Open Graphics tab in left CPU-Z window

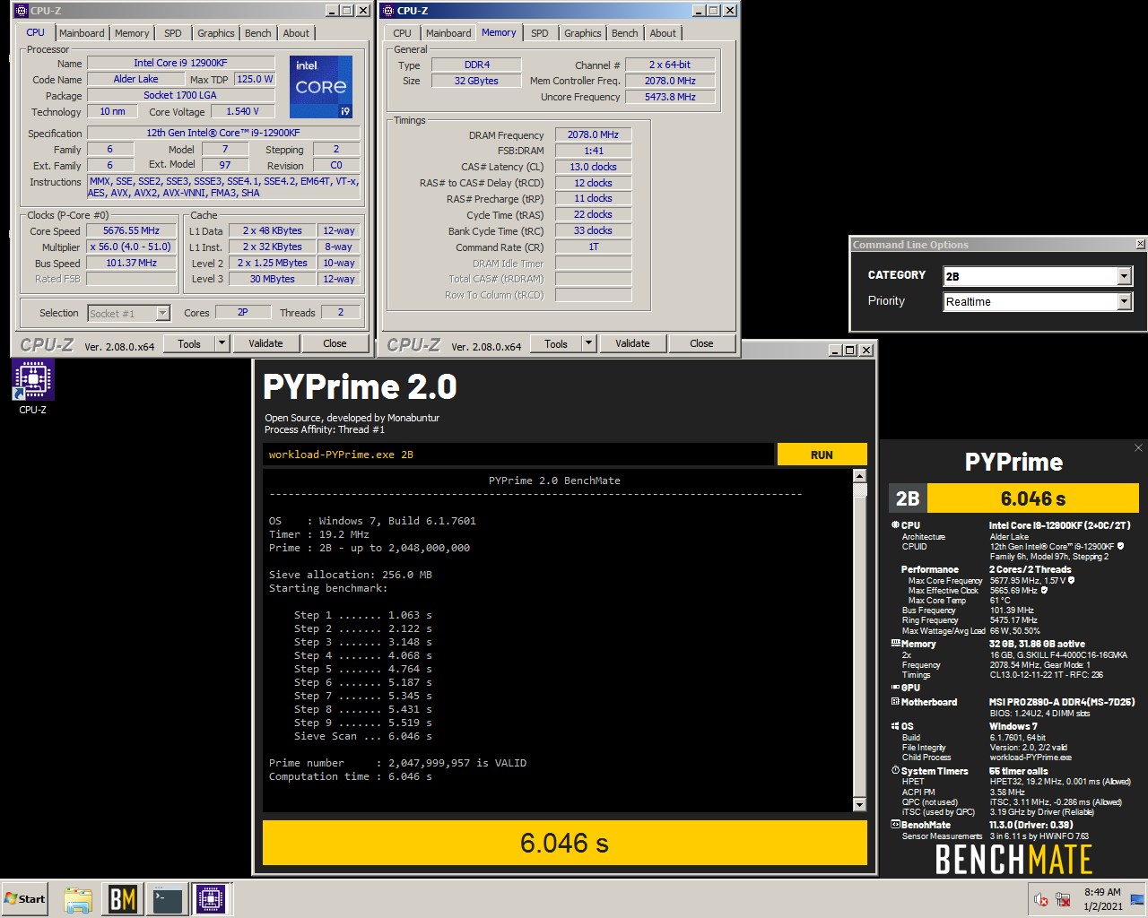click(x=216, y=33)
